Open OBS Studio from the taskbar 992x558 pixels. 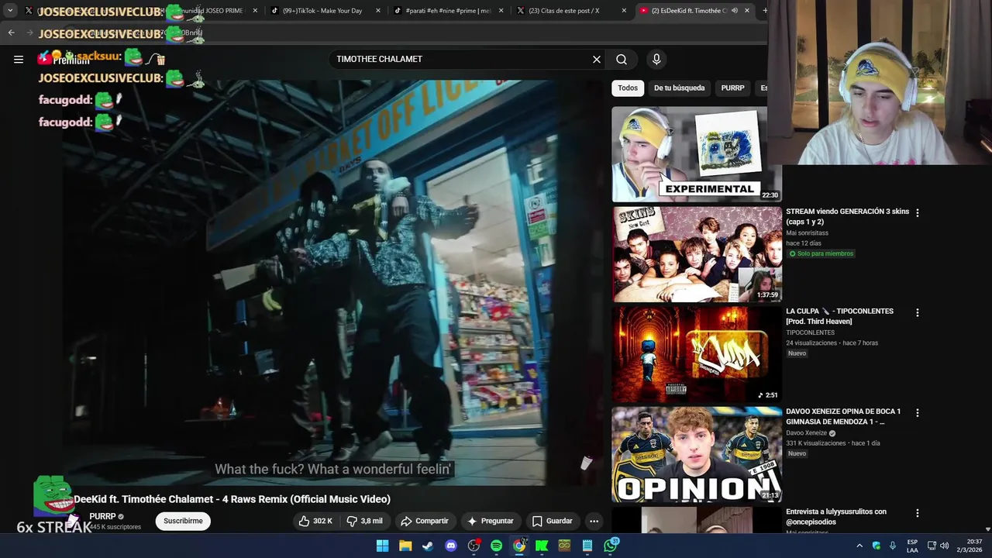click(474, 546)
